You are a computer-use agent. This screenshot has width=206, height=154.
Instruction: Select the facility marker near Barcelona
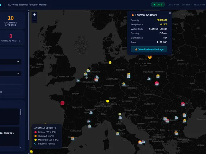73,138
